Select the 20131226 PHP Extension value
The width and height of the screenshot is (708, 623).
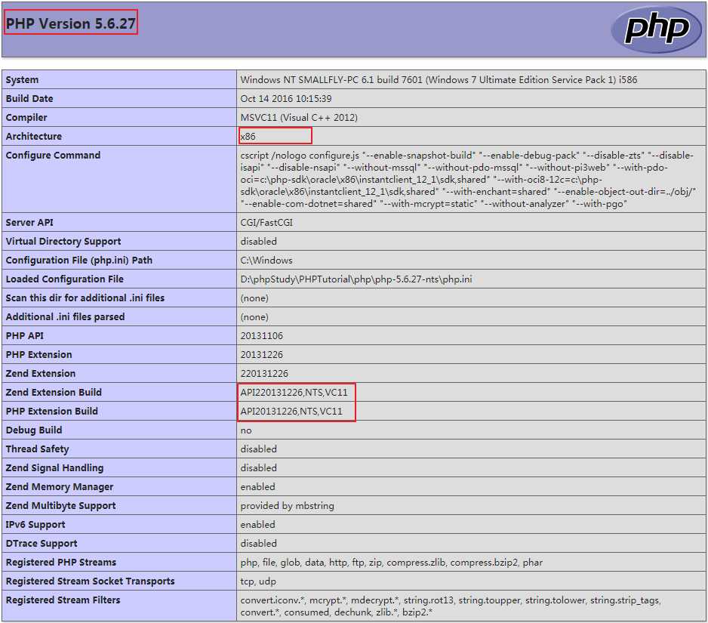[261, 355]
